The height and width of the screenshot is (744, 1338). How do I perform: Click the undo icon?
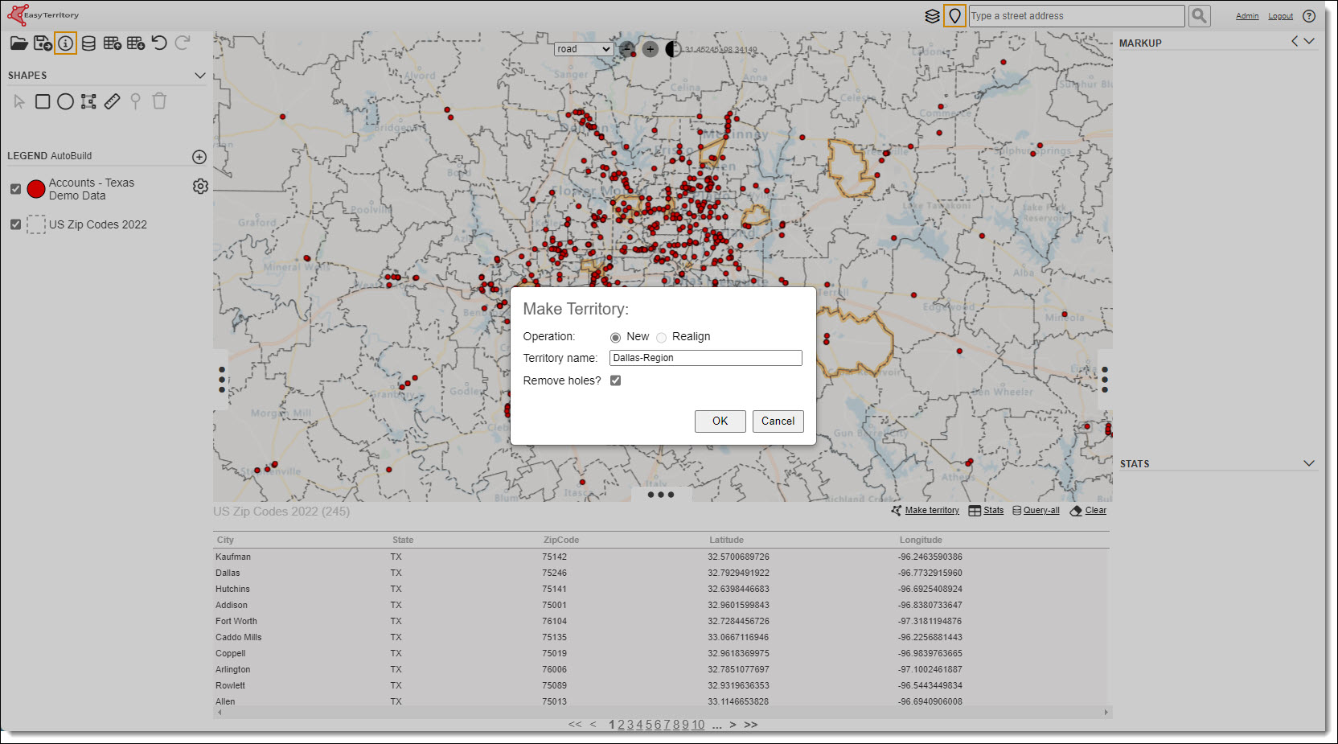point(160,43)
